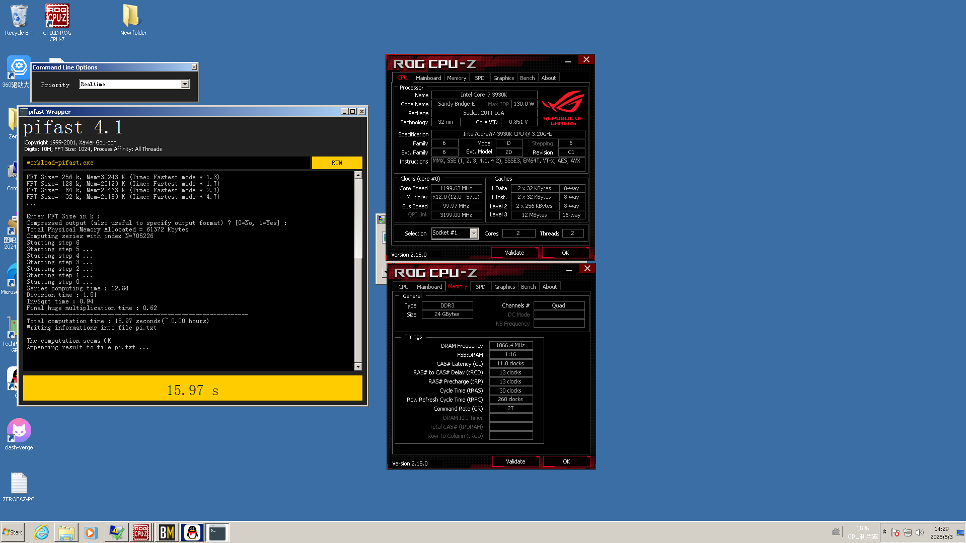This screenshot has height=543, width=966.
Task: Minimize the upper ROG CPU-Z window
Action: (x=568, y=61)
